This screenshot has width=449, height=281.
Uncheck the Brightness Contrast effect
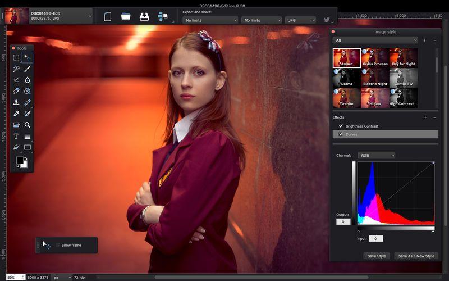(x=341, y=126)
